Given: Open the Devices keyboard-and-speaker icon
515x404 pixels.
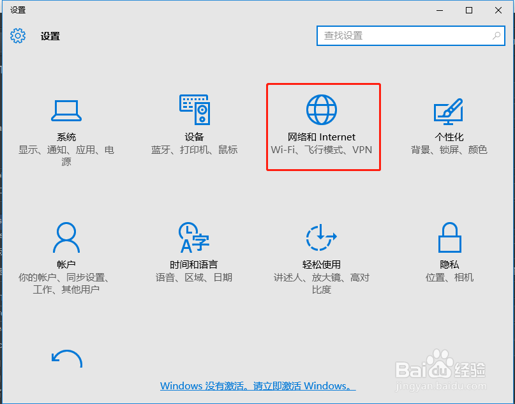Looking at the screenshot, I should pyautogui.click(x=195, y=110).
